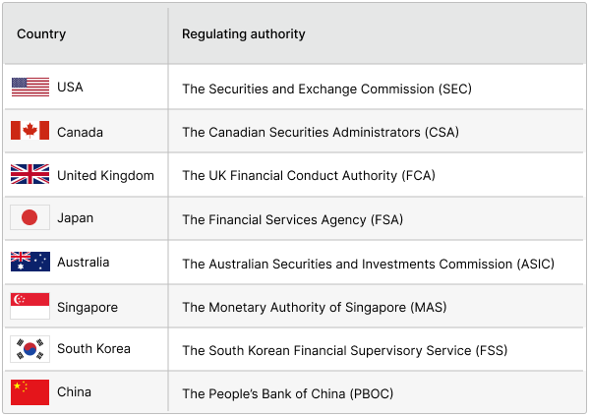Select the Securities and Exchange Commission text

[326, 89]
